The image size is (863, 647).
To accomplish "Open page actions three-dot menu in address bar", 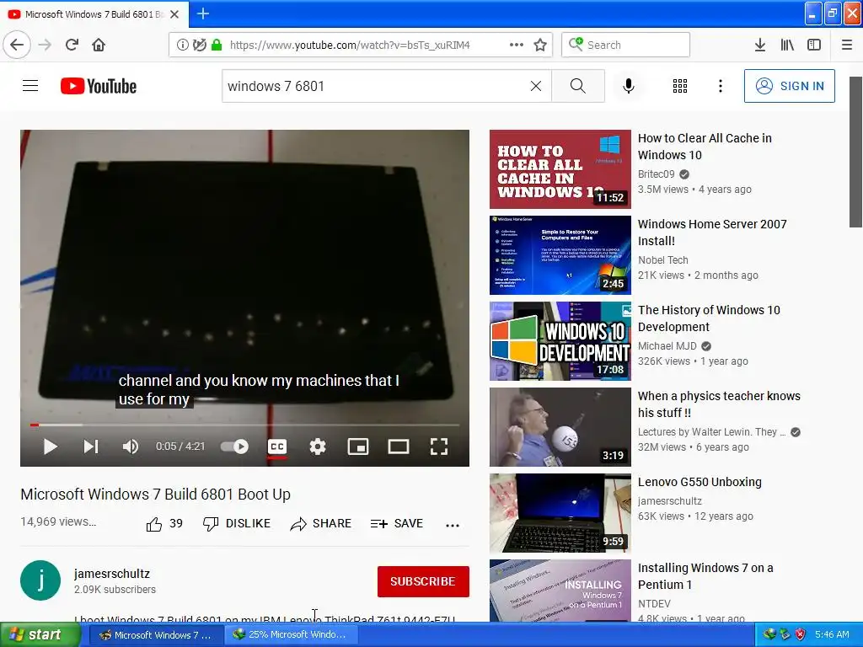I will pos(517,45).
